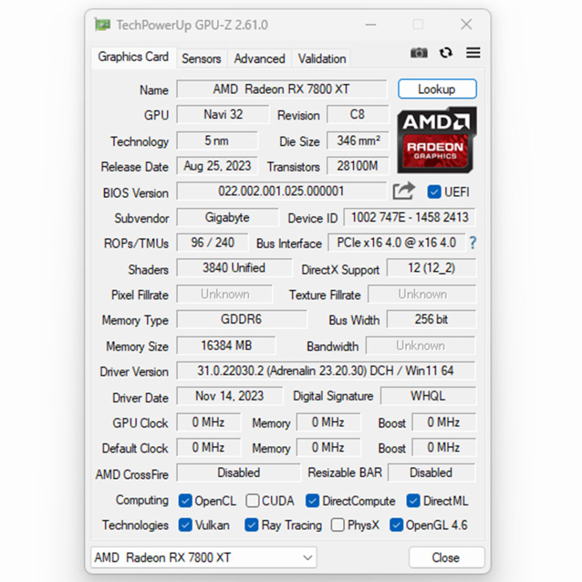Screen dimensions: 582x582
Task: Click the Close button at bottom
Action: pyautogui.click(x=447, y=557)
